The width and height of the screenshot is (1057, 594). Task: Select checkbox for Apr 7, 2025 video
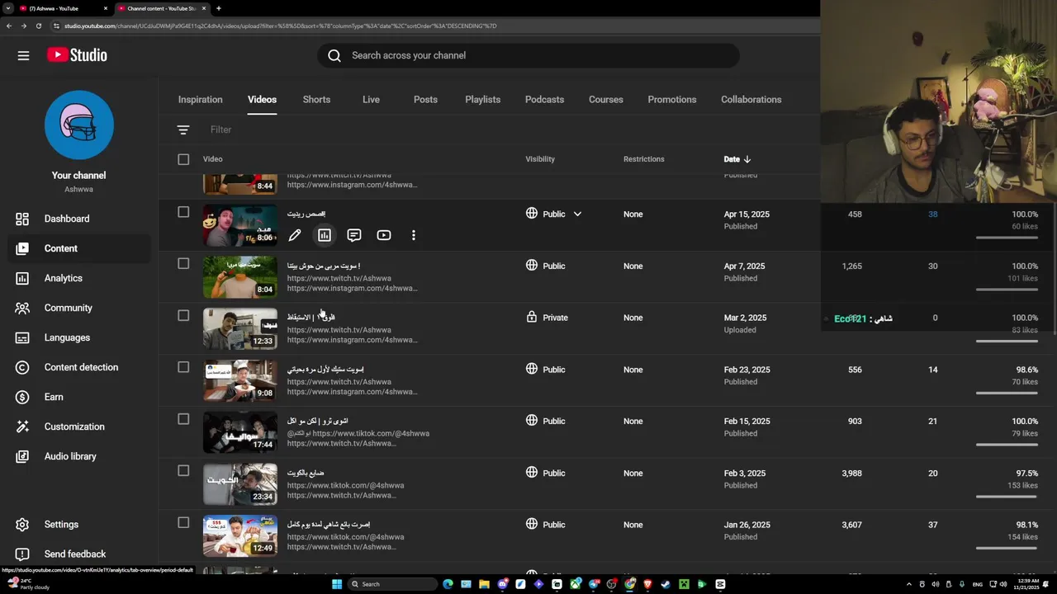click(x=183, y=264)
